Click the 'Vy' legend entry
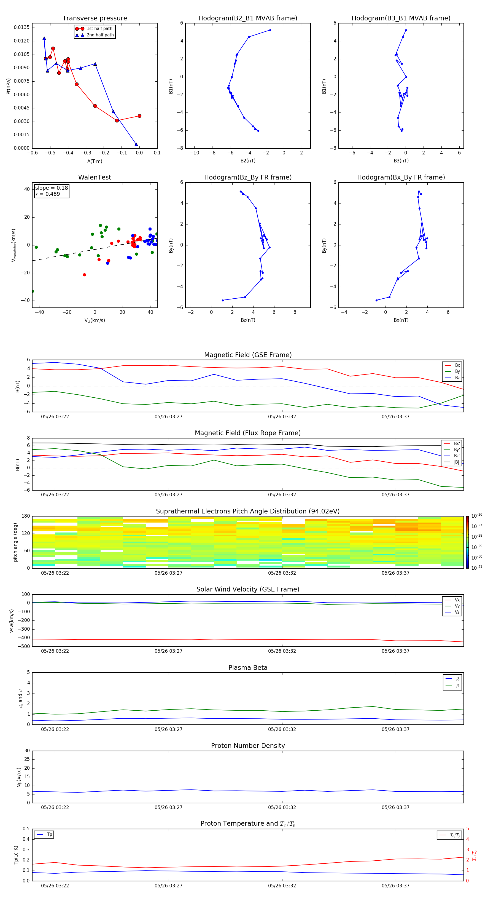 click(452, 606)
